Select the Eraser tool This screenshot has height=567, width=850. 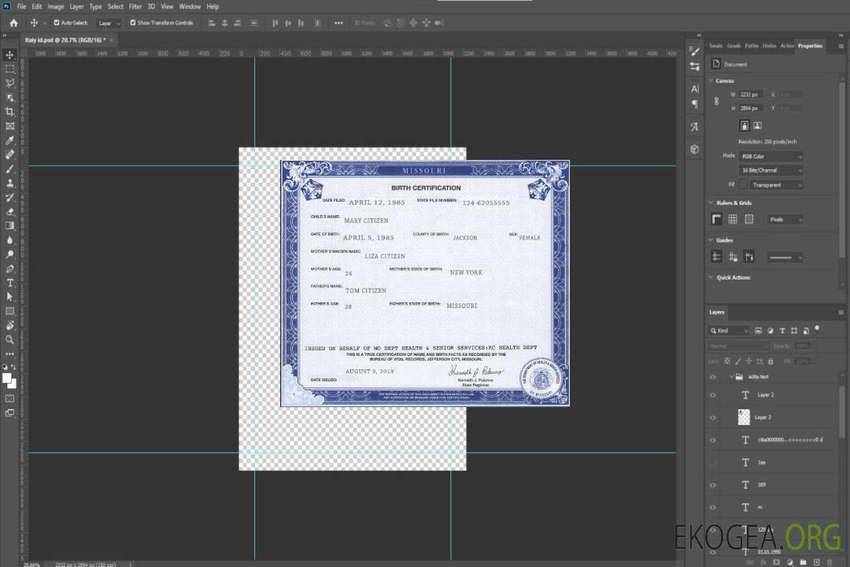pyautogui.click(x=9, y=212)
